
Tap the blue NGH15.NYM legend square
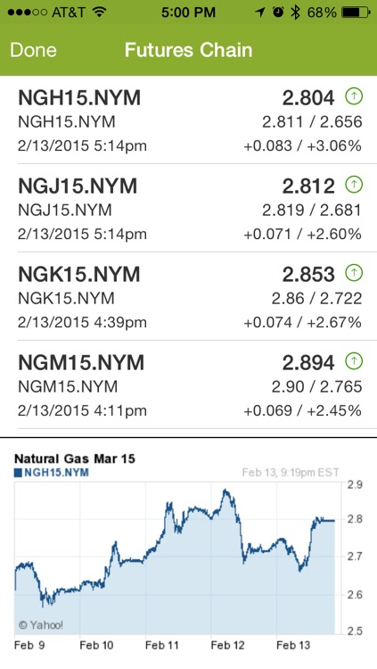coord(18,472)
